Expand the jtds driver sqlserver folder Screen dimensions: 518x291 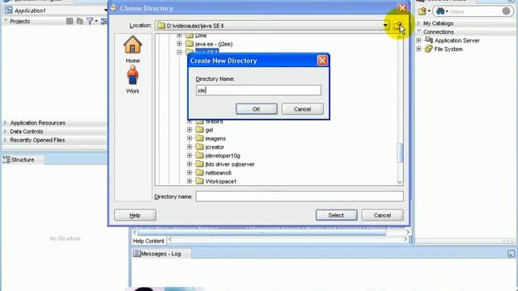(x=189, y=164)
